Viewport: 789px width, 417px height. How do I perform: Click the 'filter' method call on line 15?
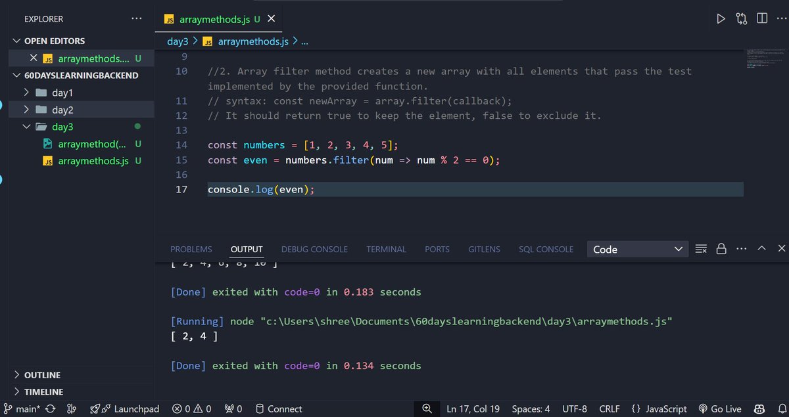coord(351,160)
